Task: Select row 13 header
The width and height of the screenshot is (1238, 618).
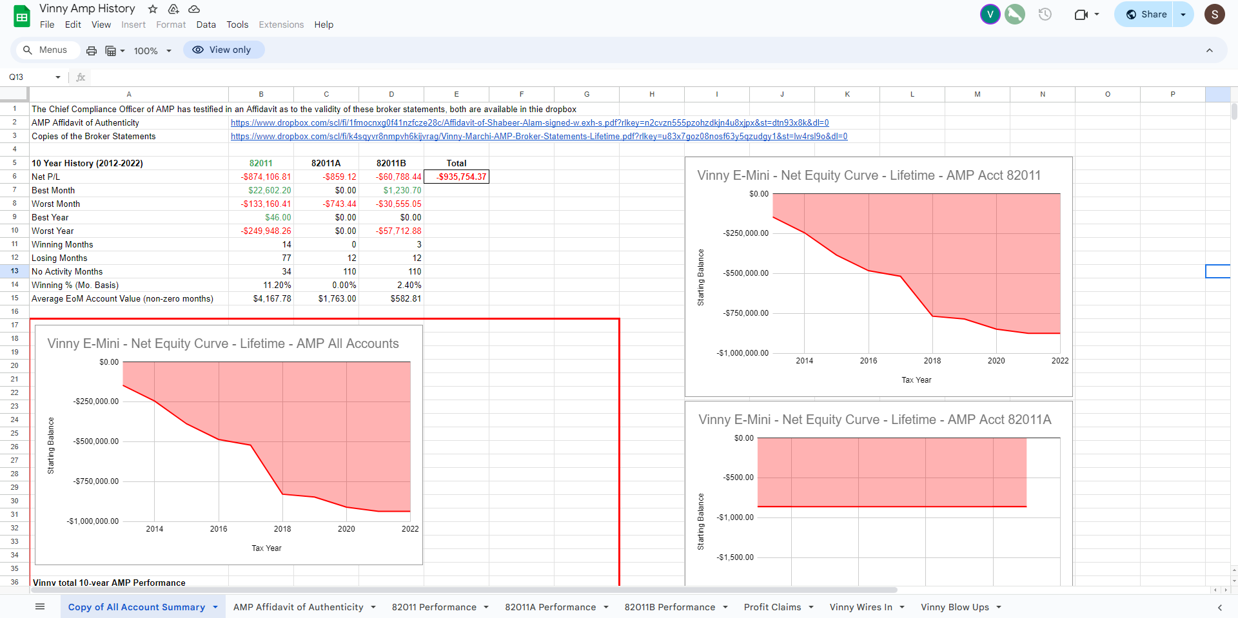Action: [x=14, y=271]
